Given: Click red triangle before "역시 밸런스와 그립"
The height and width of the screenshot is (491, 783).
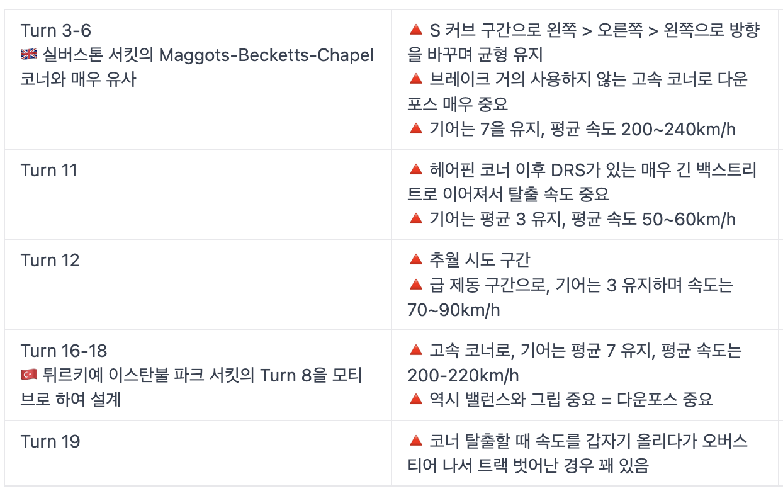Looking at the screenshot, I should tap(415, 400).
